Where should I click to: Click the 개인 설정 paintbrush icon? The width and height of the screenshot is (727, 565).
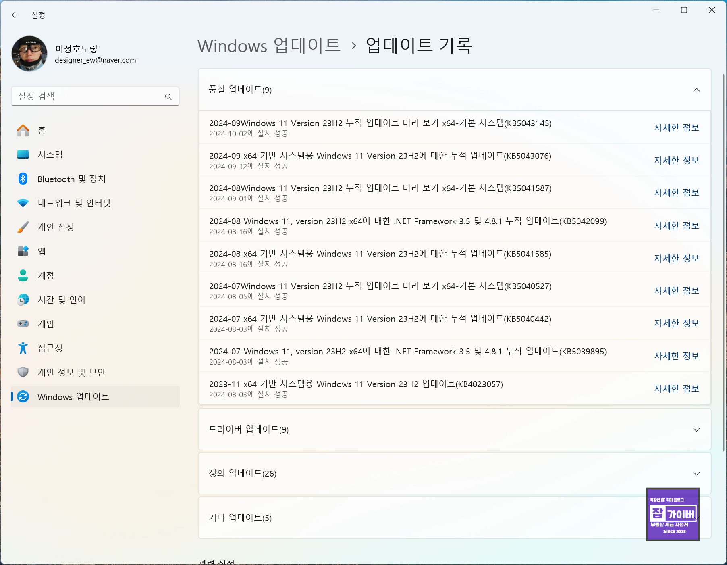click(x=23, y=227)
